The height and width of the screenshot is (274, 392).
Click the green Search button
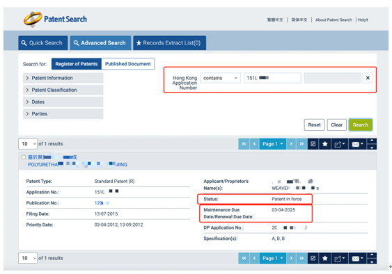point(361,125)
